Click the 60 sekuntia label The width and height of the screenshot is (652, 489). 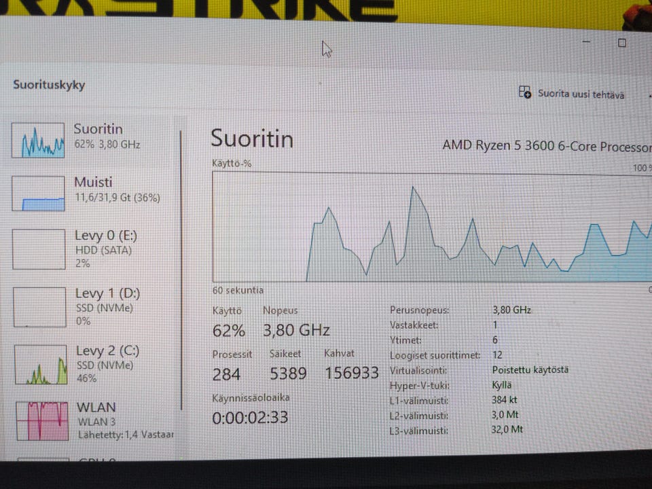238,290
